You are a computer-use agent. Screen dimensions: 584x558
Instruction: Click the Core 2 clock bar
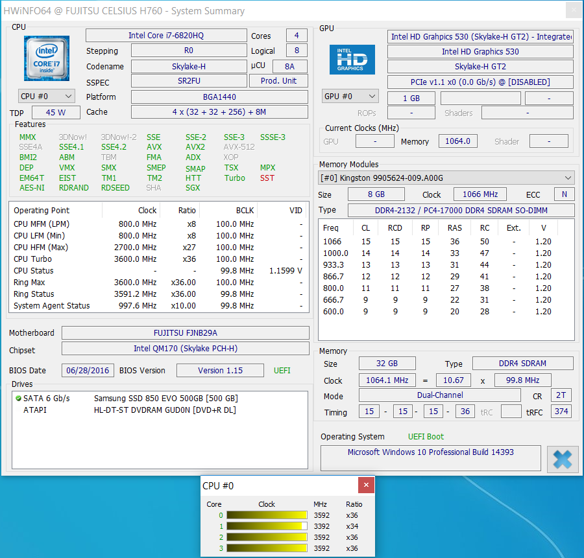(x=267, y=537)
